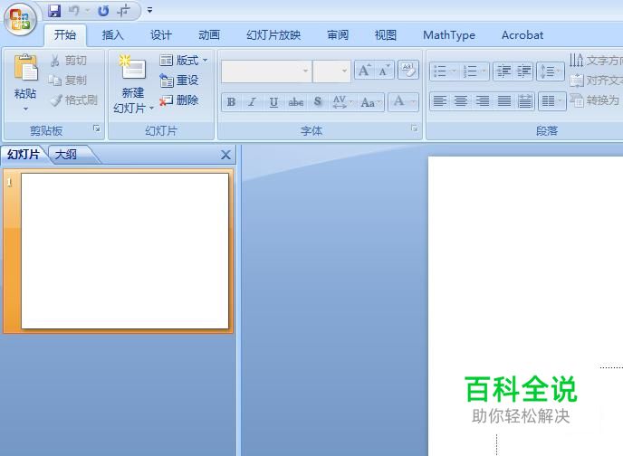Open the 插入 ribbon tab
Screen dimensions: 623x456
tap(113, 35)
